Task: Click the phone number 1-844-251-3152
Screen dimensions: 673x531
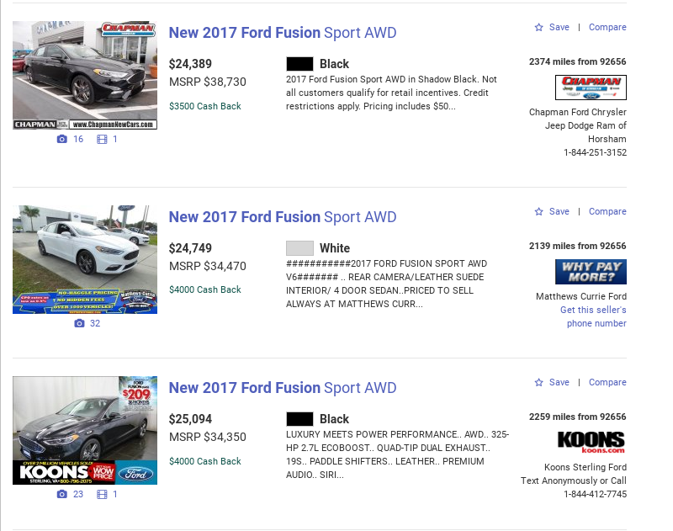Action: coord(595,152)
